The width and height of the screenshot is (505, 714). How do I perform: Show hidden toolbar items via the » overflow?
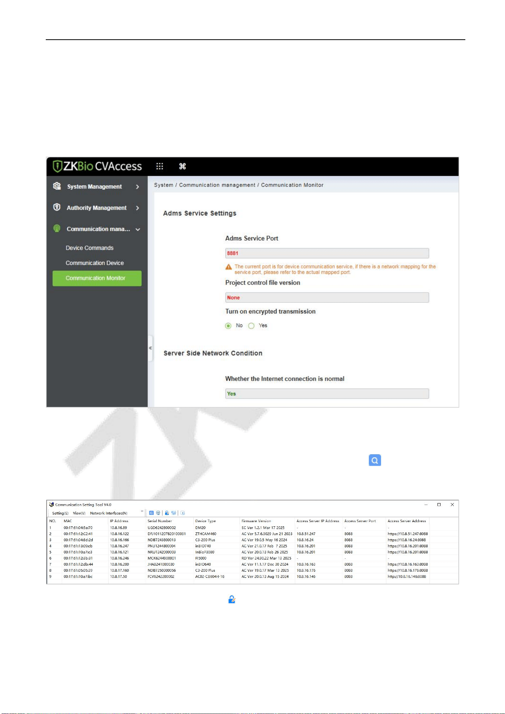pos(142,511)
